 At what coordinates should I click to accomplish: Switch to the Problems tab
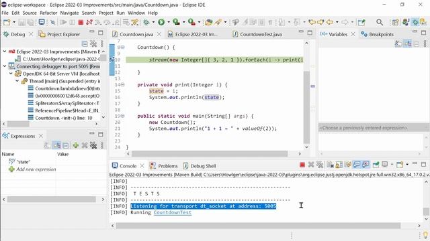coord(164,166)
